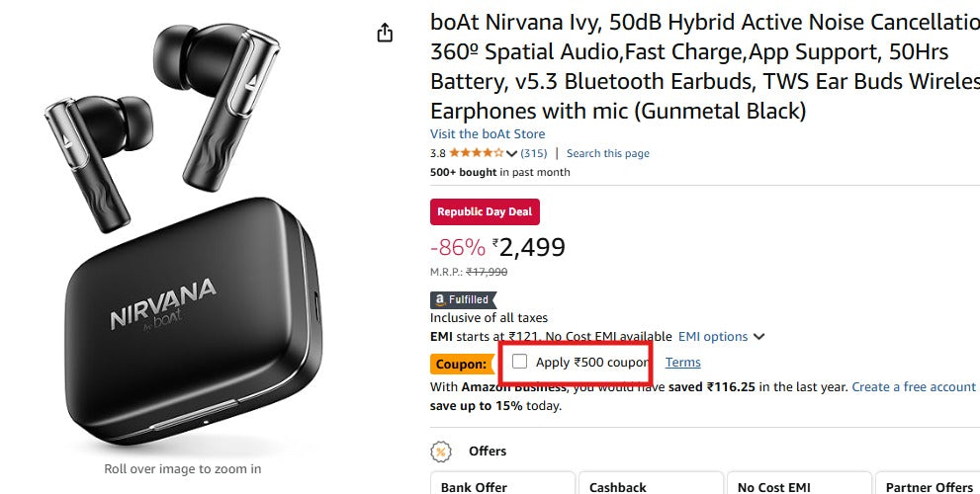This screenshot has width=980, height=494.
Task: Open the Bank Offer card
Action: click(x=501, y=484)
